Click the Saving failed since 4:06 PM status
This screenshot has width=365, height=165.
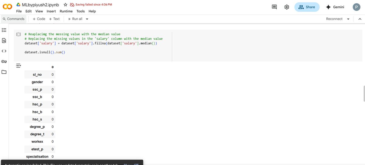(94, 5)
